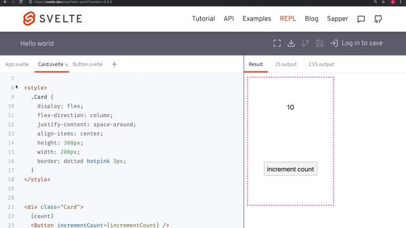Click the flex-direction: column; line
The image size is (406, 228).
click(75, 115)
